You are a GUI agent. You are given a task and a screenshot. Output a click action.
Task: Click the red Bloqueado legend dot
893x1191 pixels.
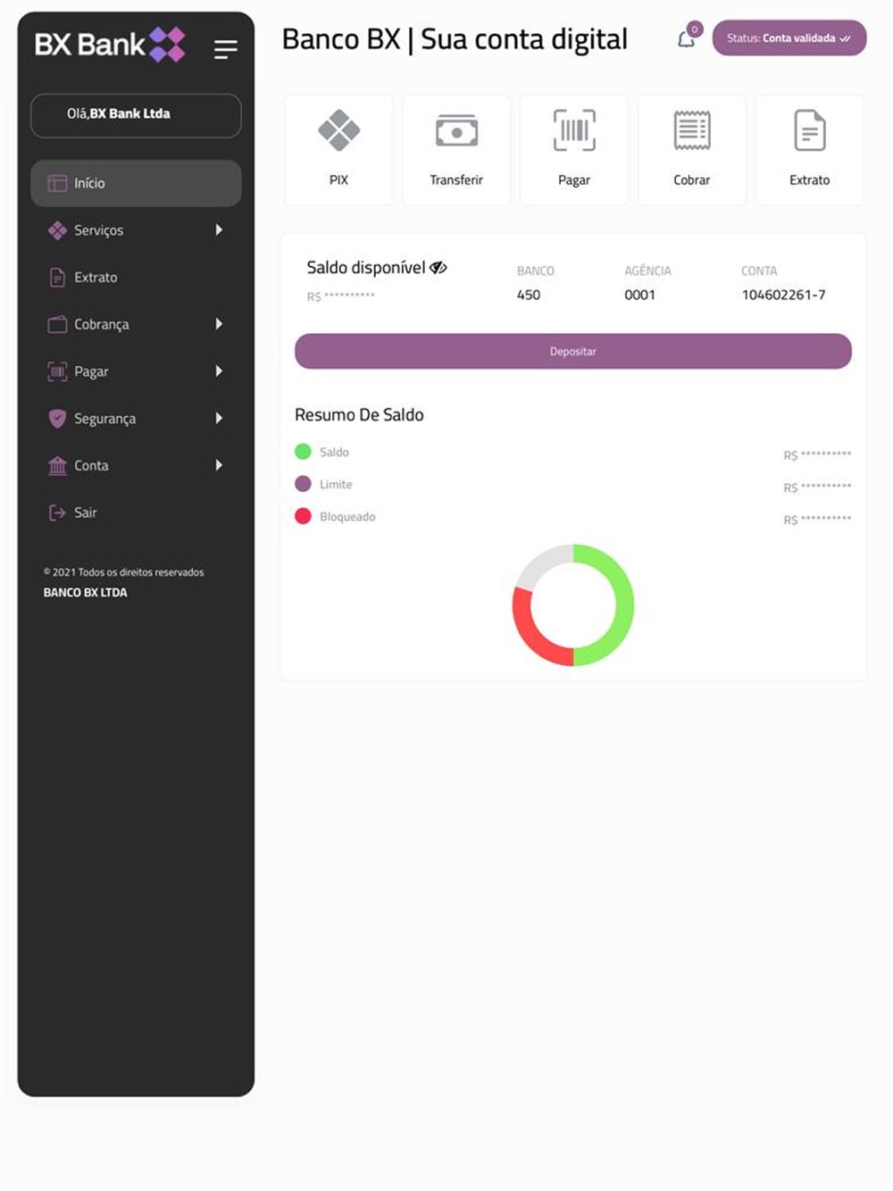click(x=303, y=516)
